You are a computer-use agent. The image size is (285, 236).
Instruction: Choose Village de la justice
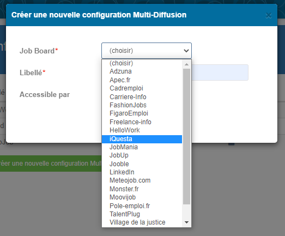point(142,222)
